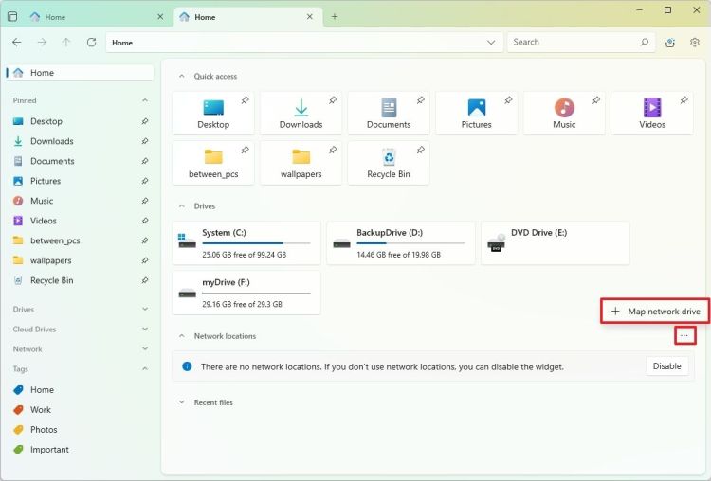Click the back navigation arrow
The height and width of the screenshot is (481, 711).
(17, 43)
